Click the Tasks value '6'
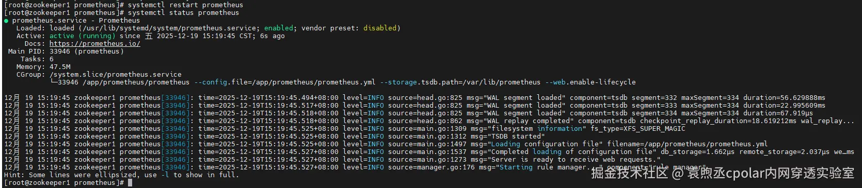Image resolution: width=862 pixels, height=188 pixels. (52, 59)
